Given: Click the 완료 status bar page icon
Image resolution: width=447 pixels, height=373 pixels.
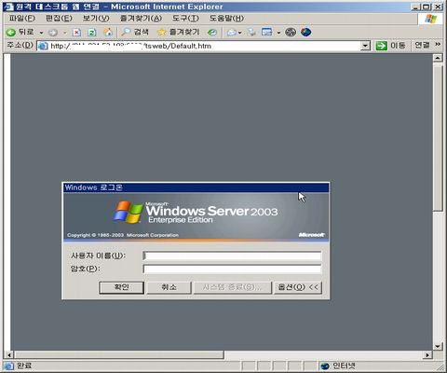Looking at the screenshot, I should point(8,366).
